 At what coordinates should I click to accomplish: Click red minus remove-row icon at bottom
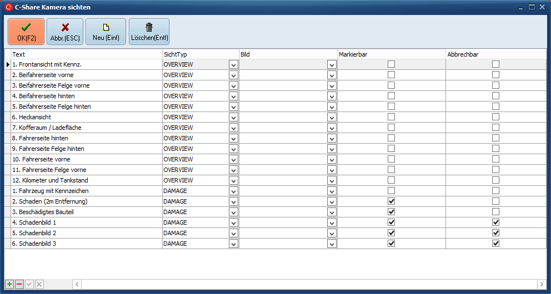pyautogui.click(x=19, y=284)
